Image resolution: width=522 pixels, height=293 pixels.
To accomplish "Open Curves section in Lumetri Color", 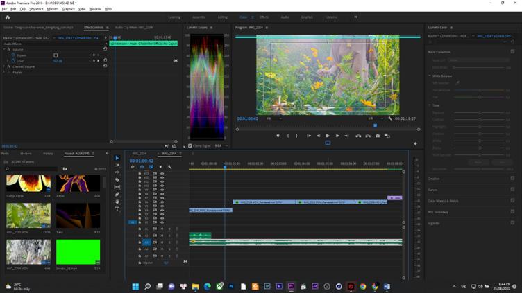I will [x=432, y=190].
